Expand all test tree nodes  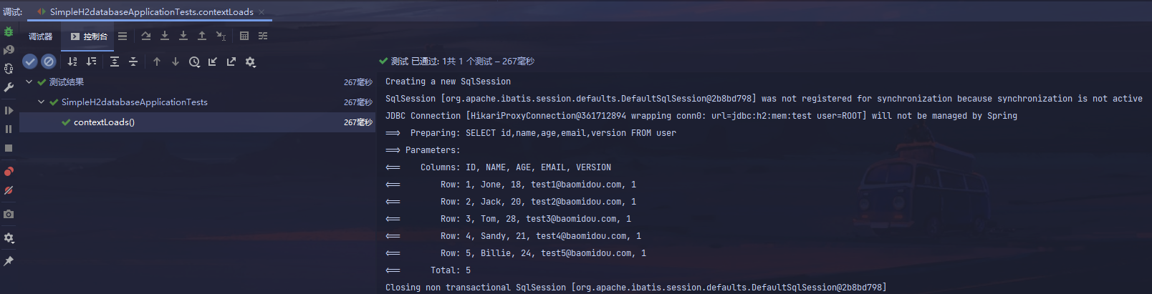[115, 62]
